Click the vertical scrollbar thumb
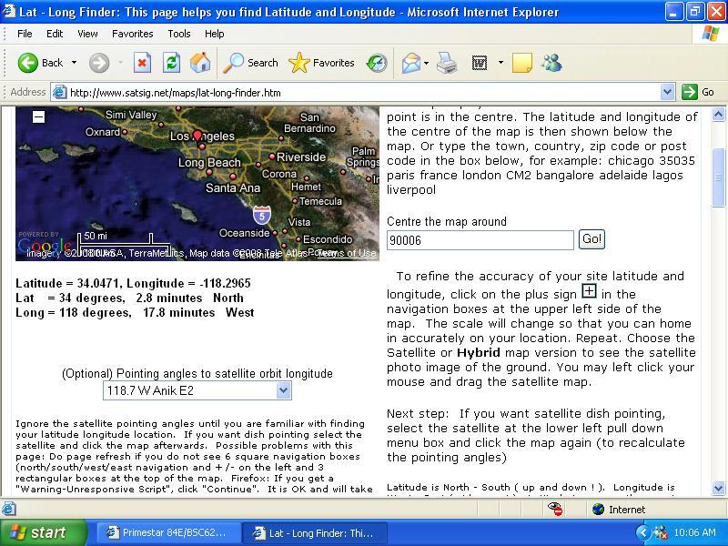Screen dimensions: 728x546 pyautogui.click(x=718, y=177)
